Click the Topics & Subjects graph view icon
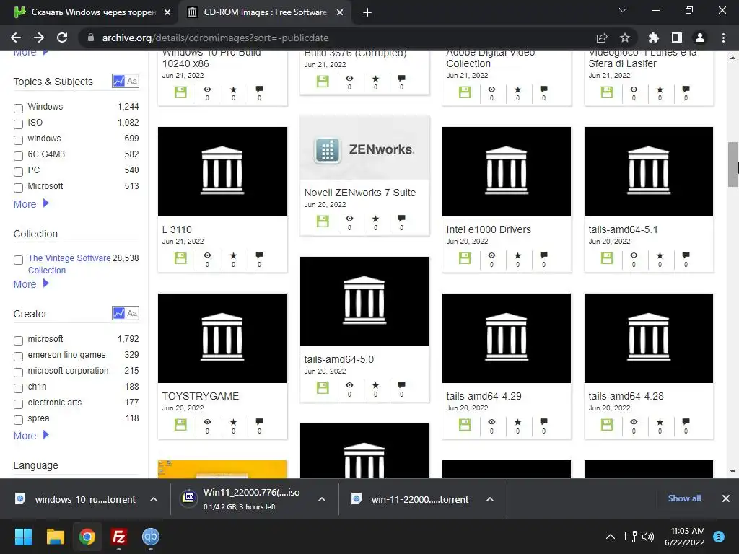The height and width of the screenshot is (554, 739). (x=119, y=81)
